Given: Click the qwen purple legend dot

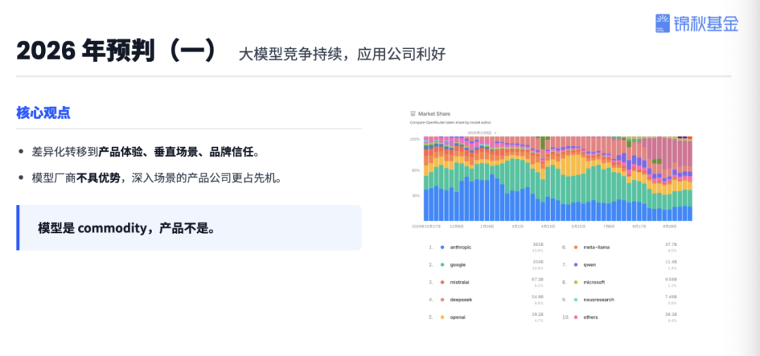Looking at the screenshot, I should pos(576,265).
